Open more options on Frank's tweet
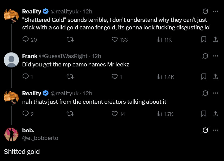224x161 pixels. point(215,56)
